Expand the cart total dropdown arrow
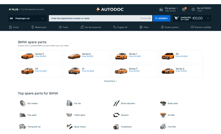This screenshot has width=221, height=134. [x=208, y=18]
